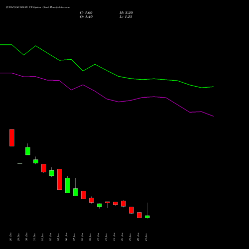Click the '06 Jan' date label
Image resolution: width=249 pixels, height=249 pixels.
point(66,237)
